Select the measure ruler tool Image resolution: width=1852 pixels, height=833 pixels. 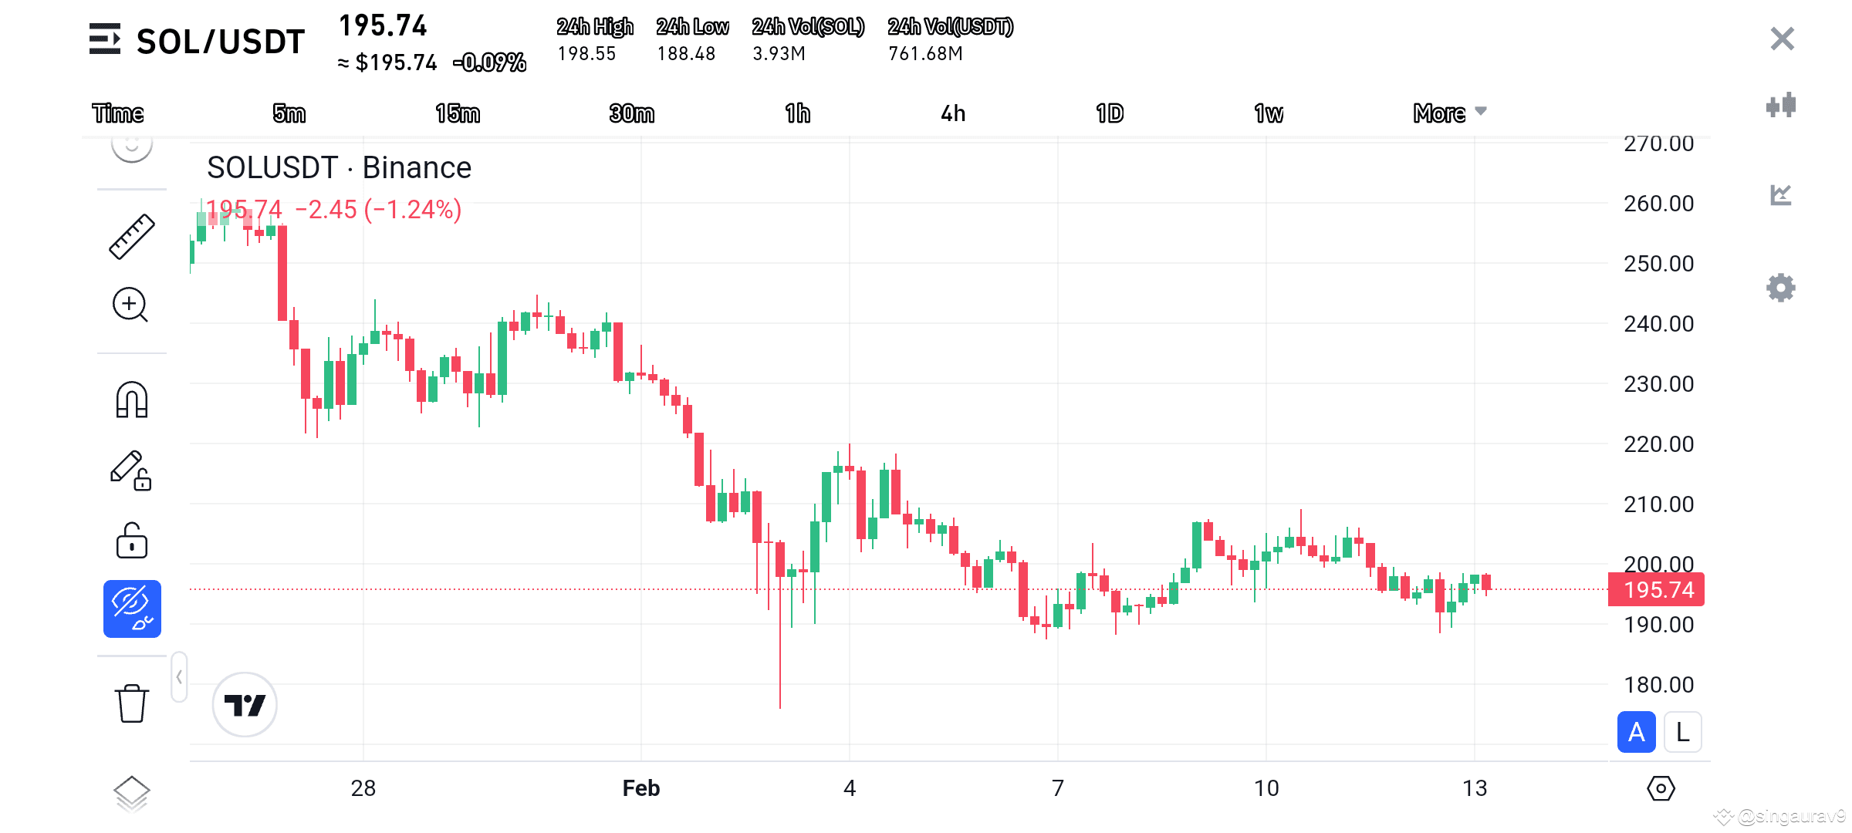pos(131,235)
